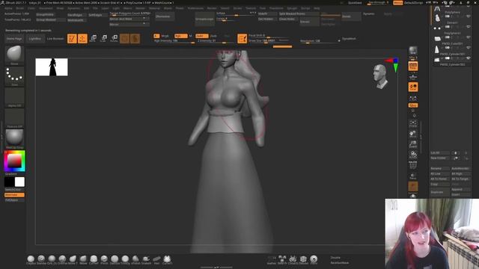The image size is (479, 269).
Task: Click New Folder button
Action: [x=439, y=158]
